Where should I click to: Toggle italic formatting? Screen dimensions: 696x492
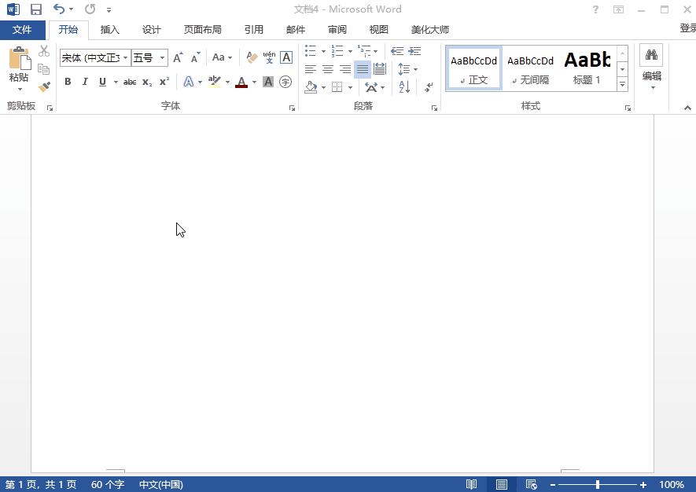[x=84, y=81]
